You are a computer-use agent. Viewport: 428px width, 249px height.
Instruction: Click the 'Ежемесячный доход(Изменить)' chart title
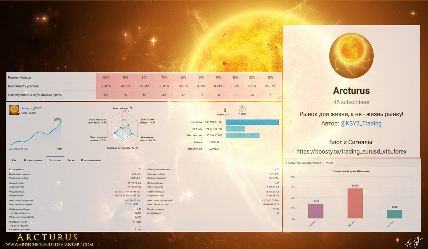pyautogui.click(x=351, y=171)
